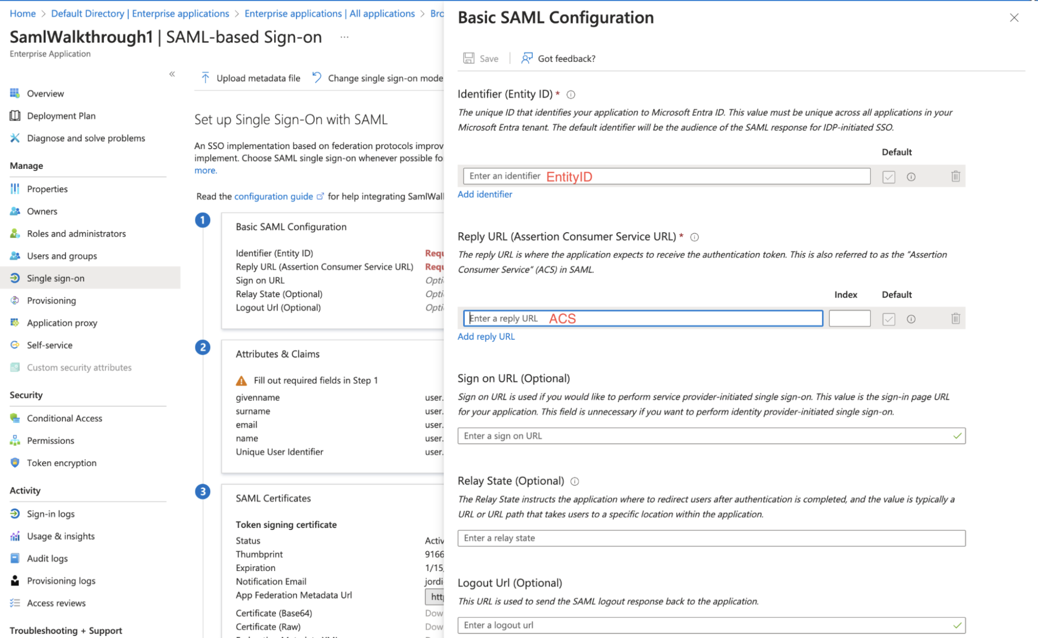Click App Federation Metadata Url field
The width and height of the screenshot is (1038, 638).
coord(434,597)
